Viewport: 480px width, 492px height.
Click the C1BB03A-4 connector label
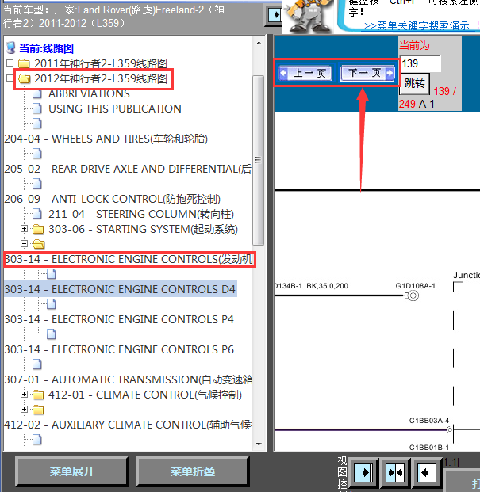coord(428,421)
